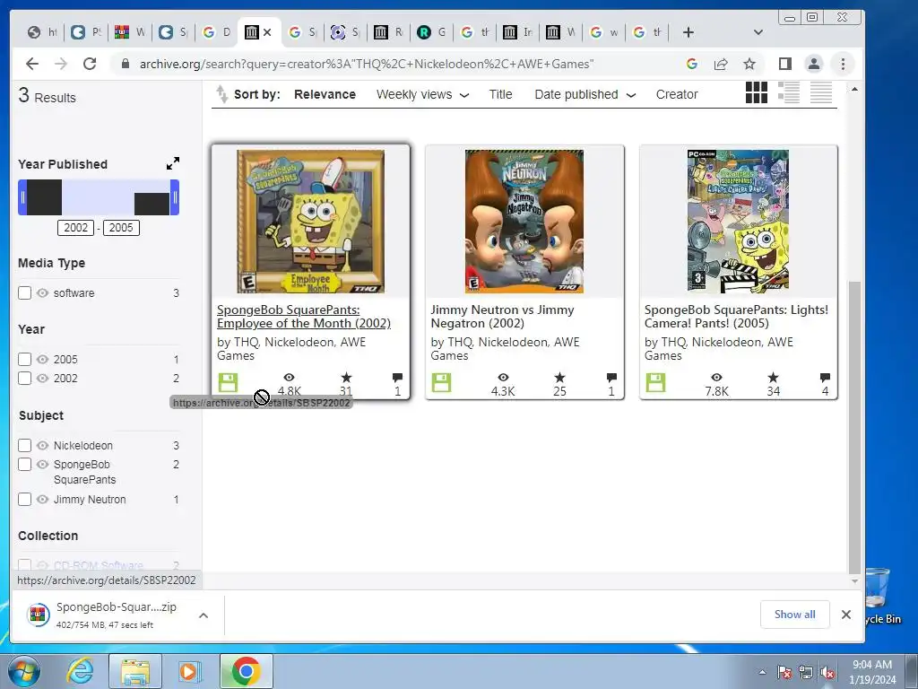Switch to extended list view
918x689 pixels.
(x=789, y=92)
